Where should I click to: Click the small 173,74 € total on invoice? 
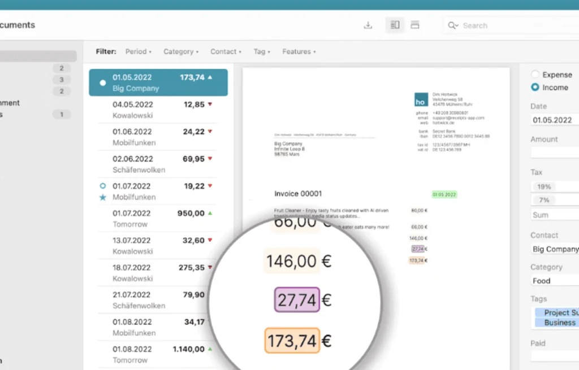pos(418,260)
